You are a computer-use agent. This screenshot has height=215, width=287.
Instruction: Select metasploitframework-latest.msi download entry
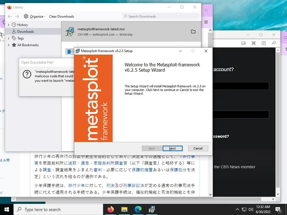[131, 32]
